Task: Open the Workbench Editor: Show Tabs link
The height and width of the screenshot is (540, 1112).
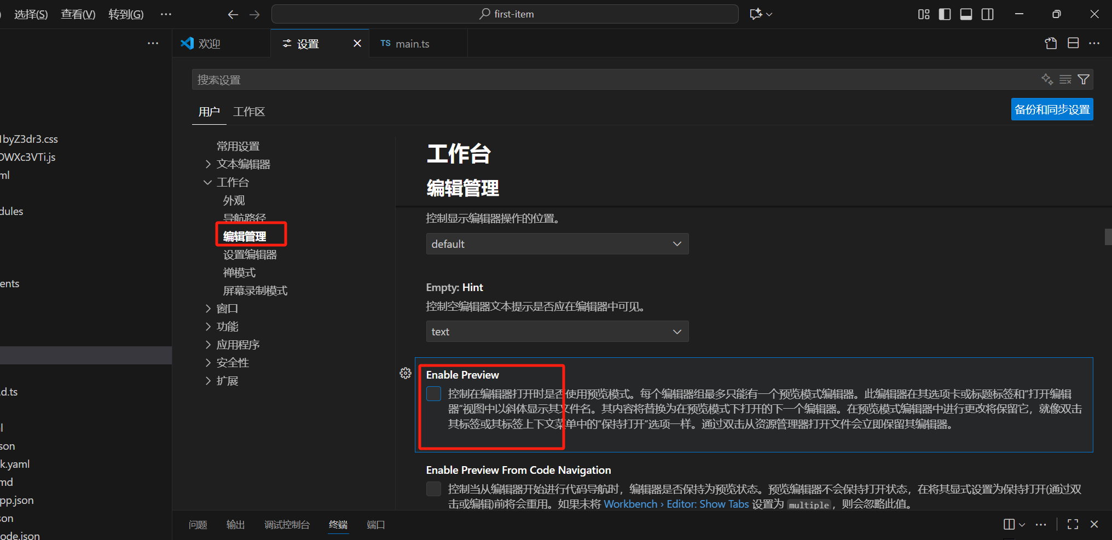Action: (676, 504)
